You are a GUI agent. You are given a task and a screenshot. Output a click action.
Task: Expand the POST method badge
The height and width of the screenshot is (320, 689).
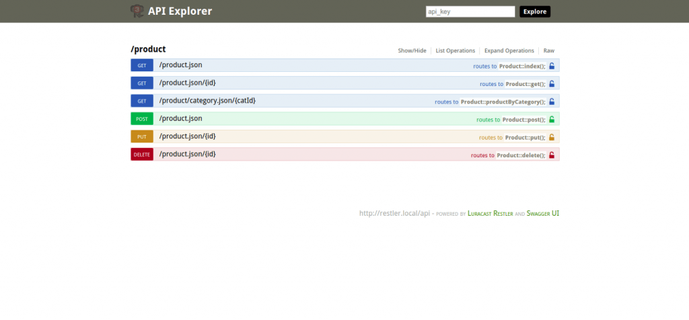coord(142,119)
